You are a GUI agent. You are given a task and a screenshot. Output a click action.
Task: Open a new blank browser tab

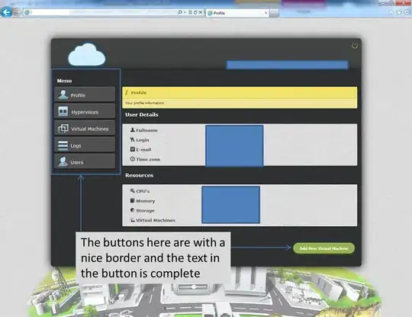[x=274, y=13]
